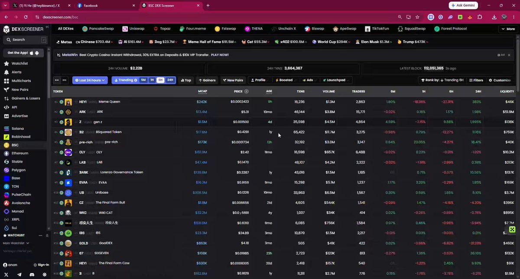Set trending timeframe to 5M

[x=143, y=80]
